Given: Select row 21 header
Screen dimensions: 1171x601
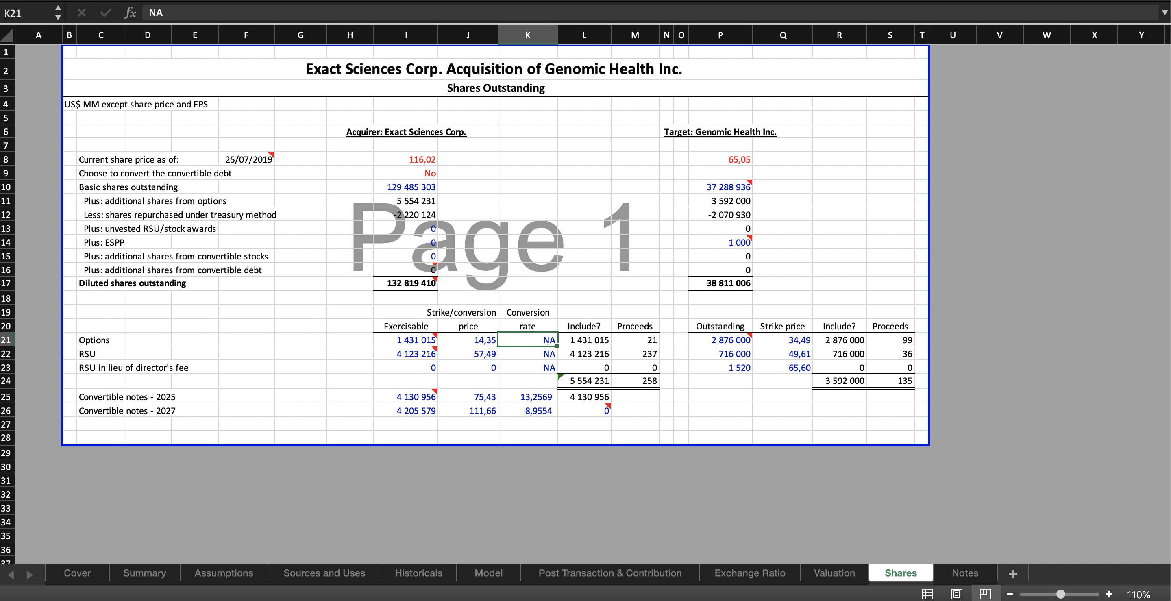Looking at the screenshot, I should pyautogui.click(x=7, y=340).
